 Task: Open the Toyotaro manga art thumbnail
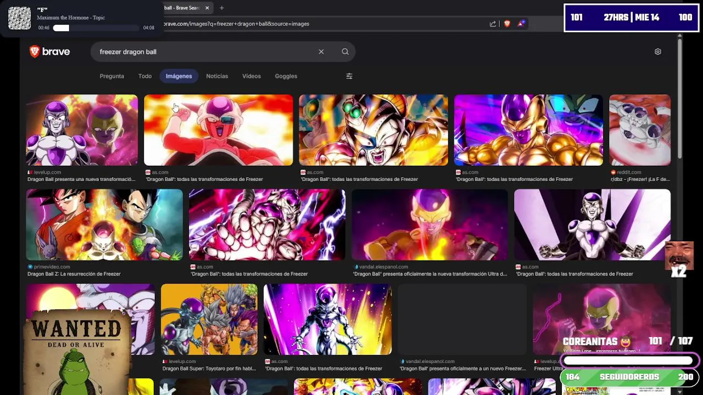pyautogui.click(x=209, y=319)
